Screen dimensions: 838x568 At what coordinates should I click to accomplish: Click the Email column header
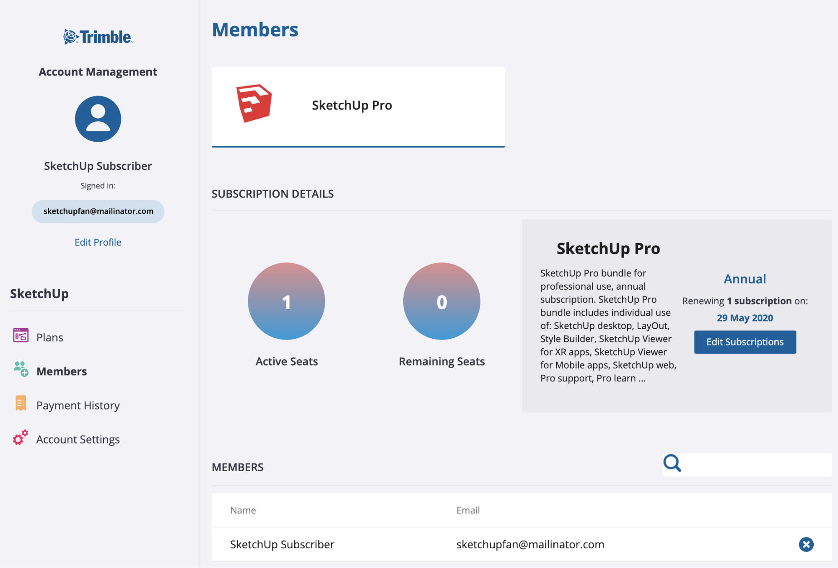click(x=468, y=510)
